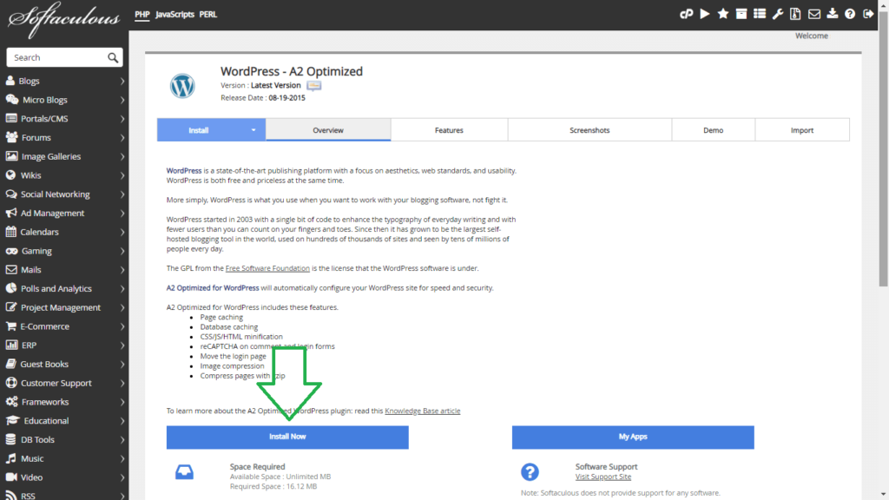This screenshot has width=889, height=500.
Task: Click the page vertical scrollbar thumb
Action: tap(883, 148)
